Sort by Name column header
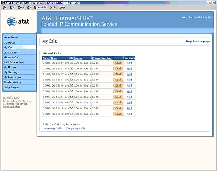The width and height of the screenshot is (217, 171). (78, 58)
